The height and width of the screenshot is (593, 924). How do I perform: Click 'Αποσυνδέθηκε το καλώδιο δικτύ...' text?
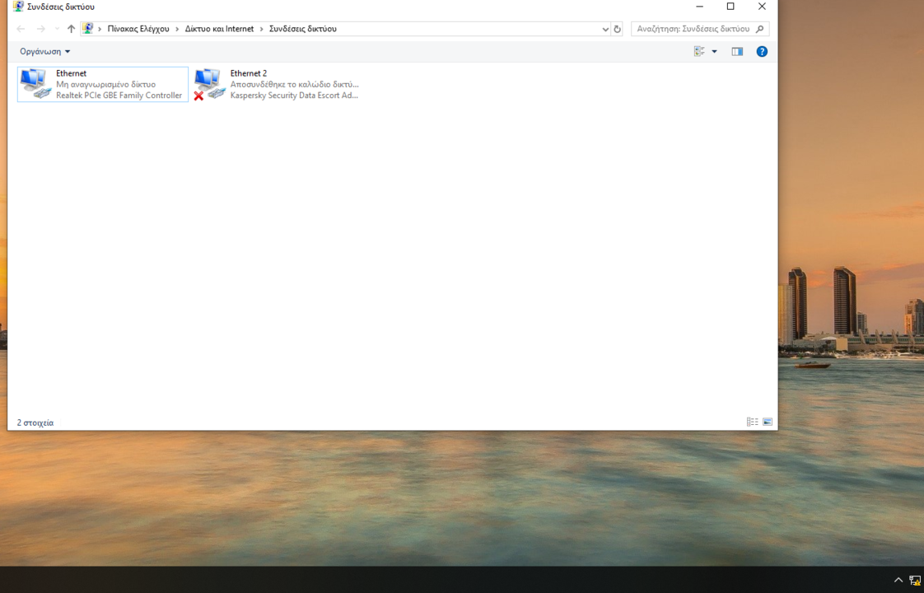(x=294, y=84)
